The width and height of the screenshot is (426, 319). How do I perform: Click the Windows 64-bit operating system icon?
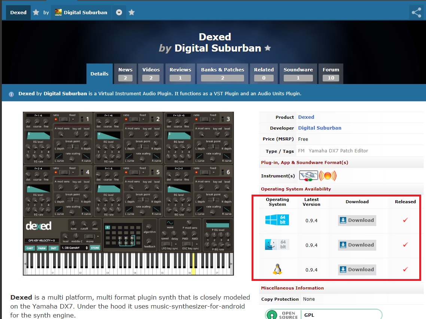coord(277,220)
